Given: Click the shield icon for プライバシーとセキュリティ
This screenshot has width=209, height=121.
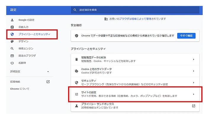Looking at the screenshot, I should click(12, 34).
